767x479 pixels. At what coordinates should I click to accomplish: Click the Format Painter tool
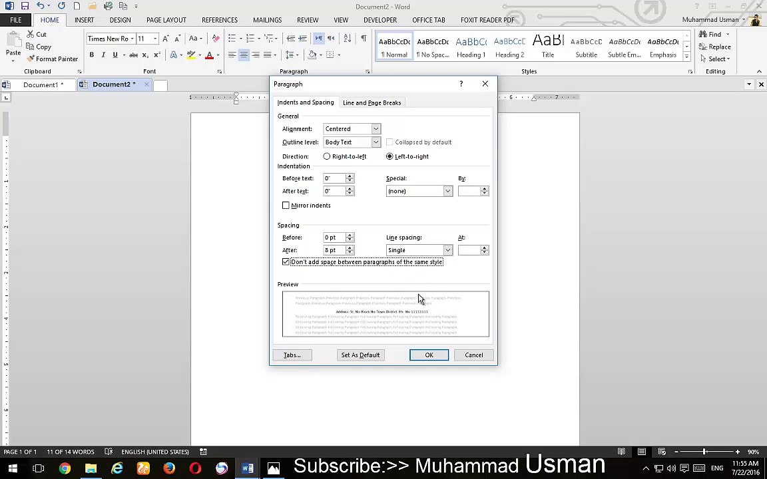pos(53,59)
